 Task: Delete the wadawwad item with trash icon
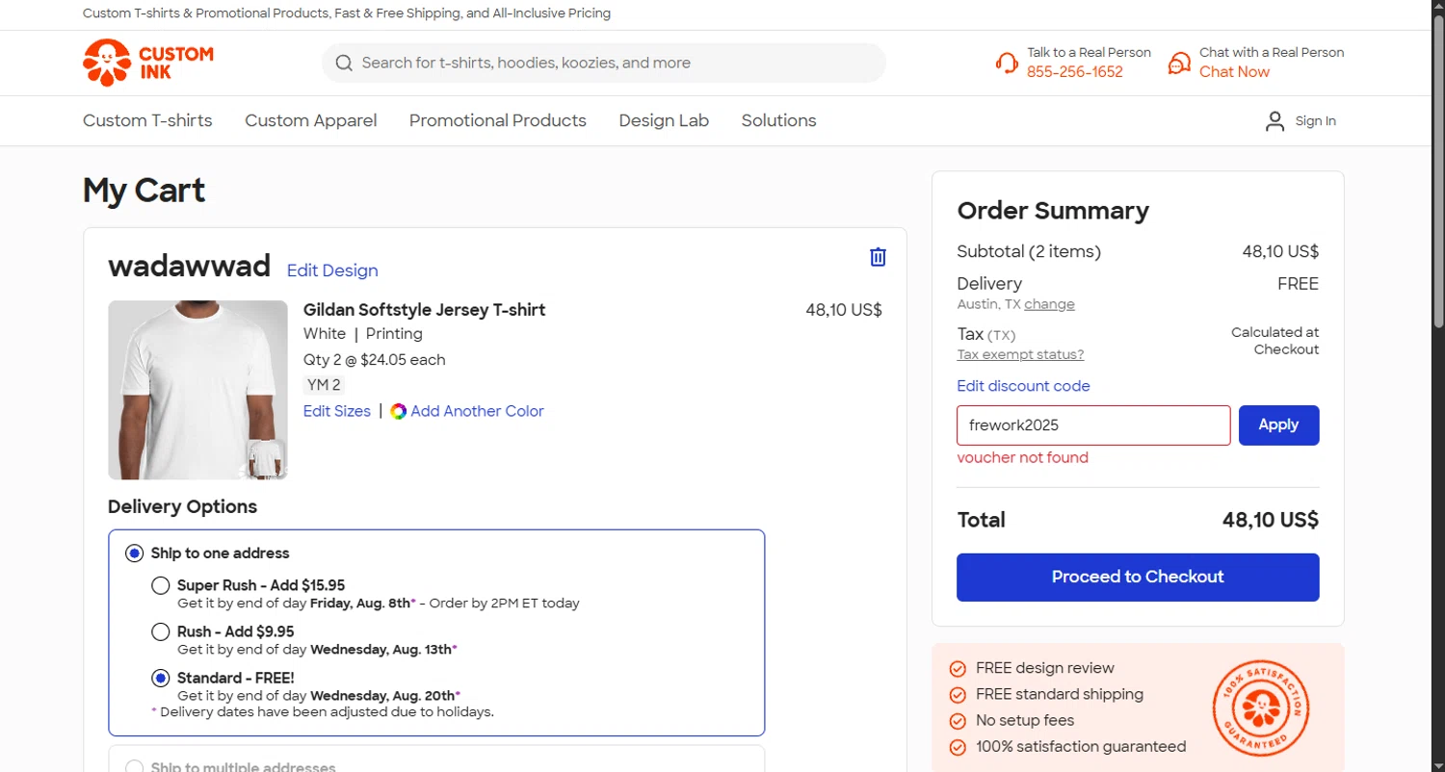[x=878, y=257]
